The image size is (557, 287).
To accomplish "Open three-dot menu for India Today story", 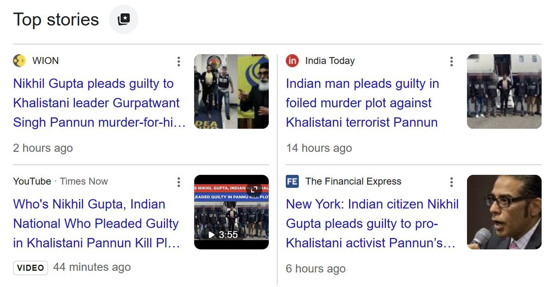I will pyautogui.click(x=451, y=61).
